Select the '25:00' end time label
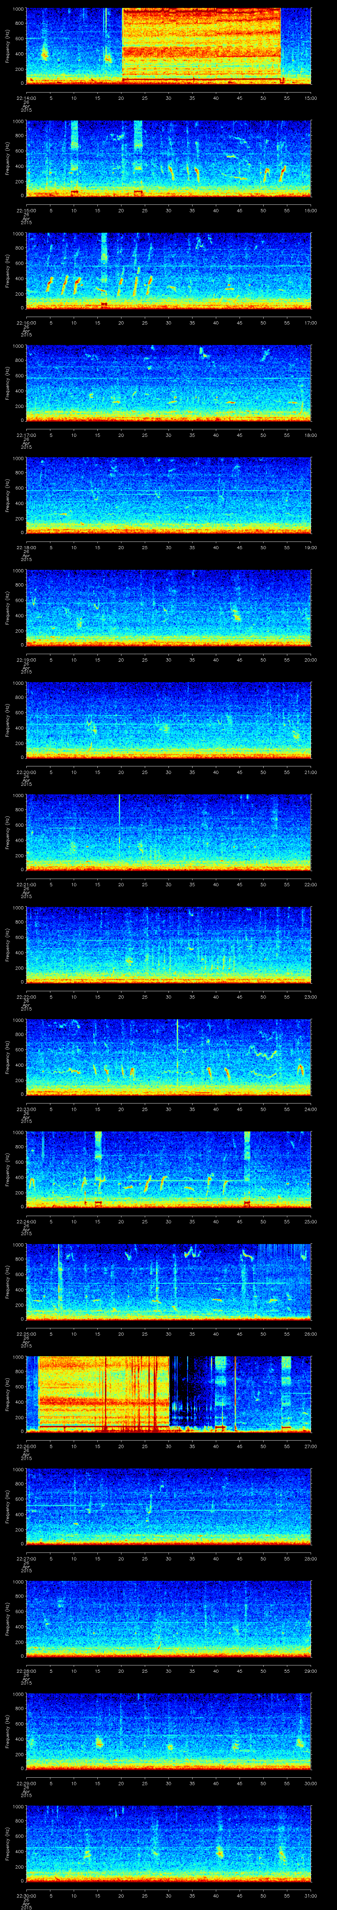Screen dimensions: 337x1910 click(x=310, y=1221)
